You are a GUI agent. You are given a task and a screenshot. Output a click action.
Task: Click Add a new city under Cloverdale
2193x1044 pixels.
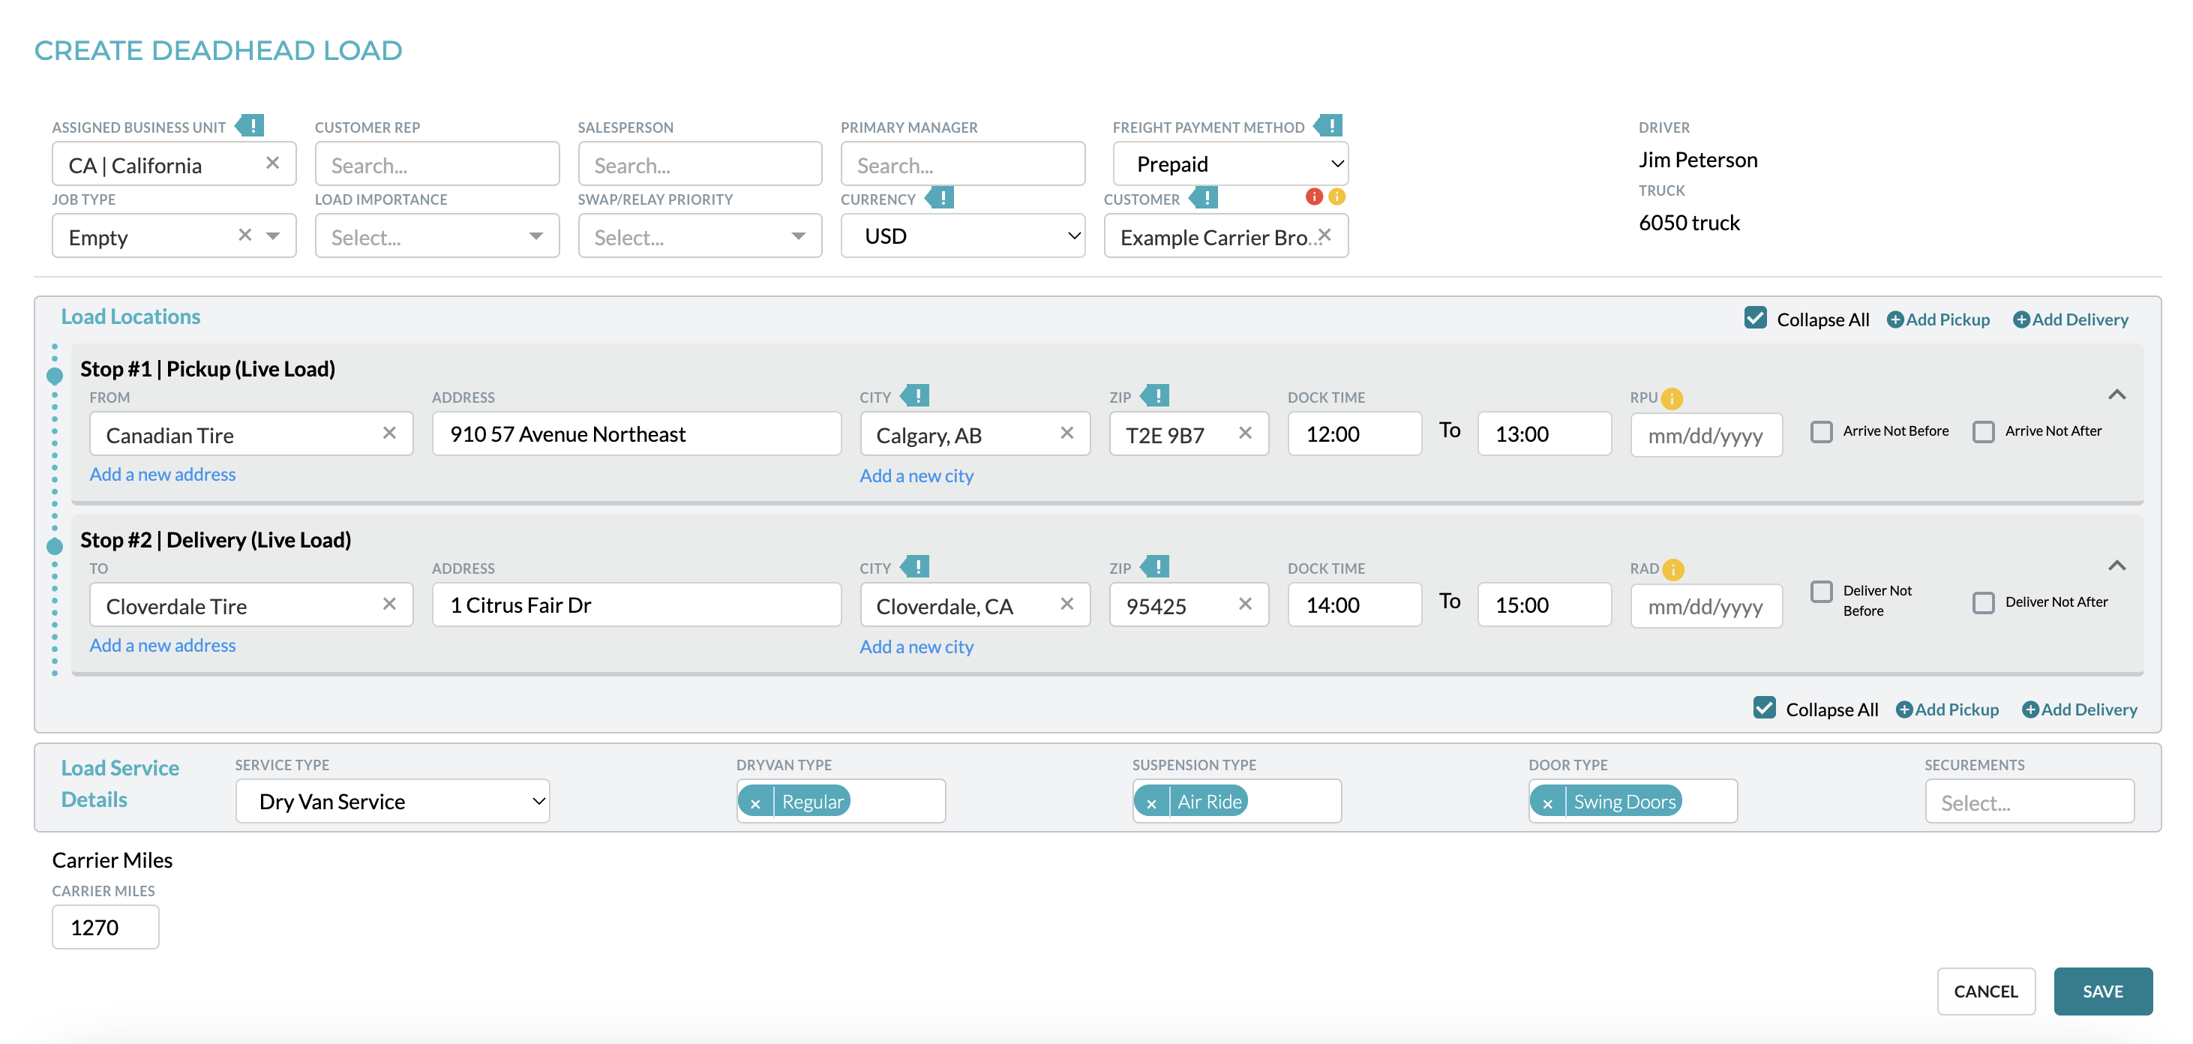[x=916, y=647]
